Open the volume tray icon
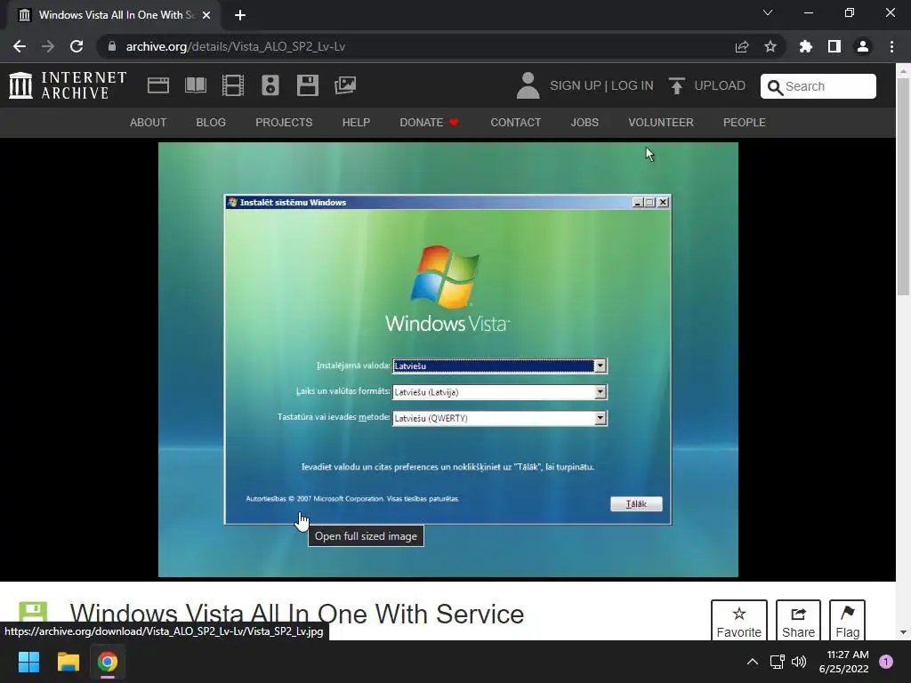Viewport: 911px width, 683px height. pos(800,662)
